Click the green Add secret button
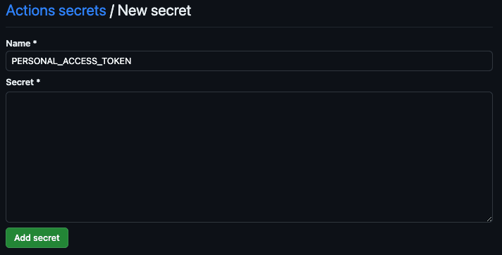502x255 pixels. coord(37,237)
